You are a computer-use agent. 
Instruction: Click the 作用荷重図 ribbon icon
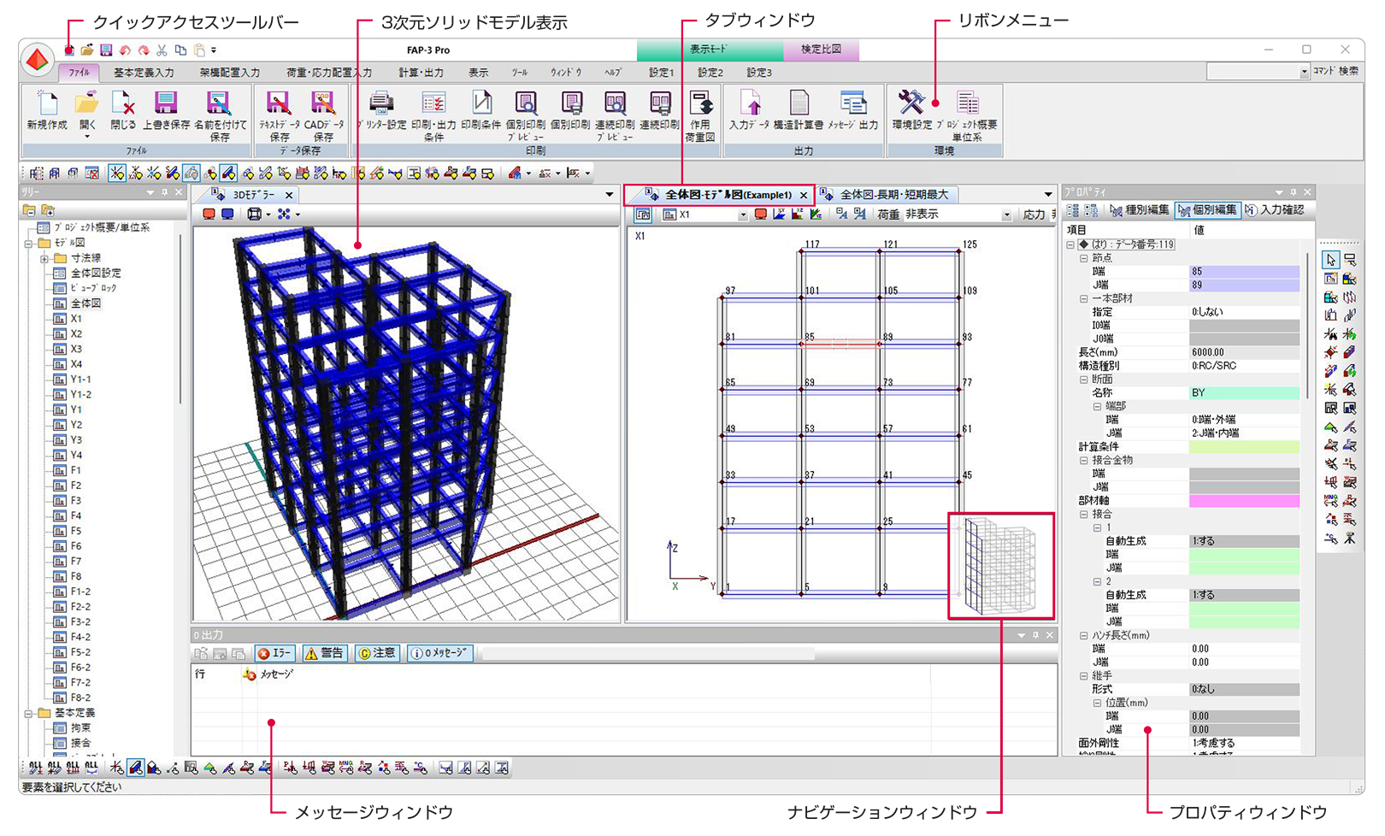pos(700,105)
